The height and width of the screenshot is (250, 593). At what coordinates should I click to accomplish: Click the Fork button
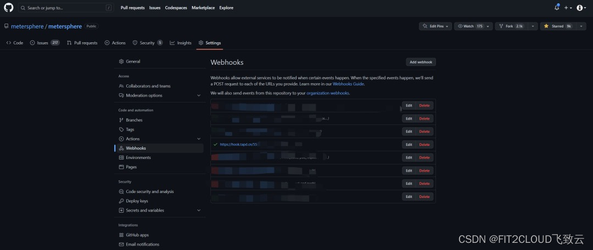pyautogui.click(x=510, y=26)
